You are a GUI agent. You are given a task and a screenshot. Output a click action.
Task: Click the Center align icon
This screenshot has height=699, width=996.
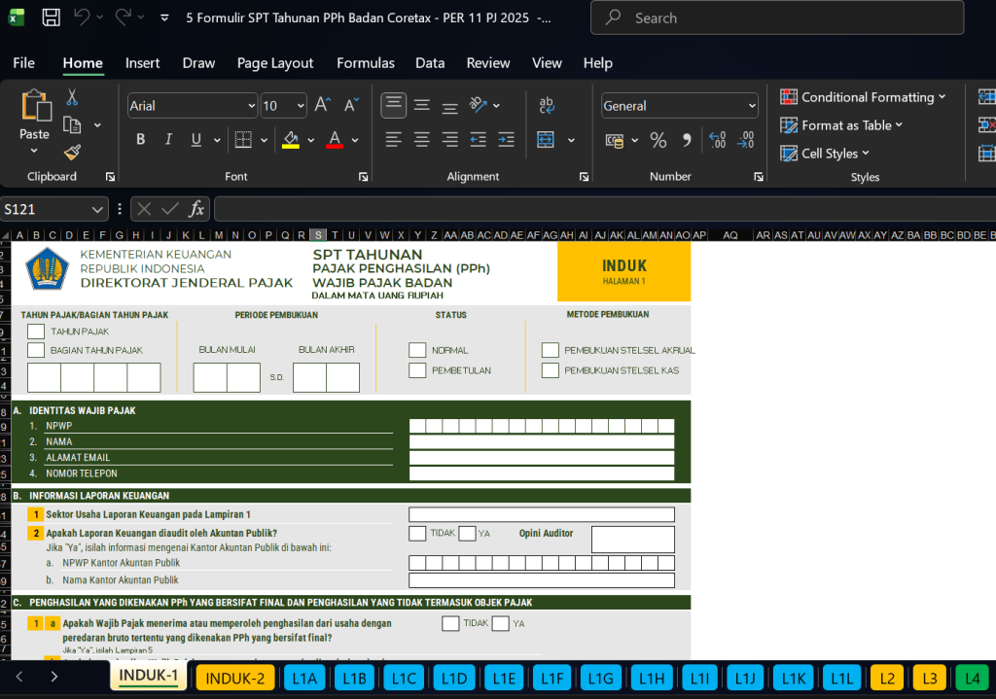coord(421,139)
